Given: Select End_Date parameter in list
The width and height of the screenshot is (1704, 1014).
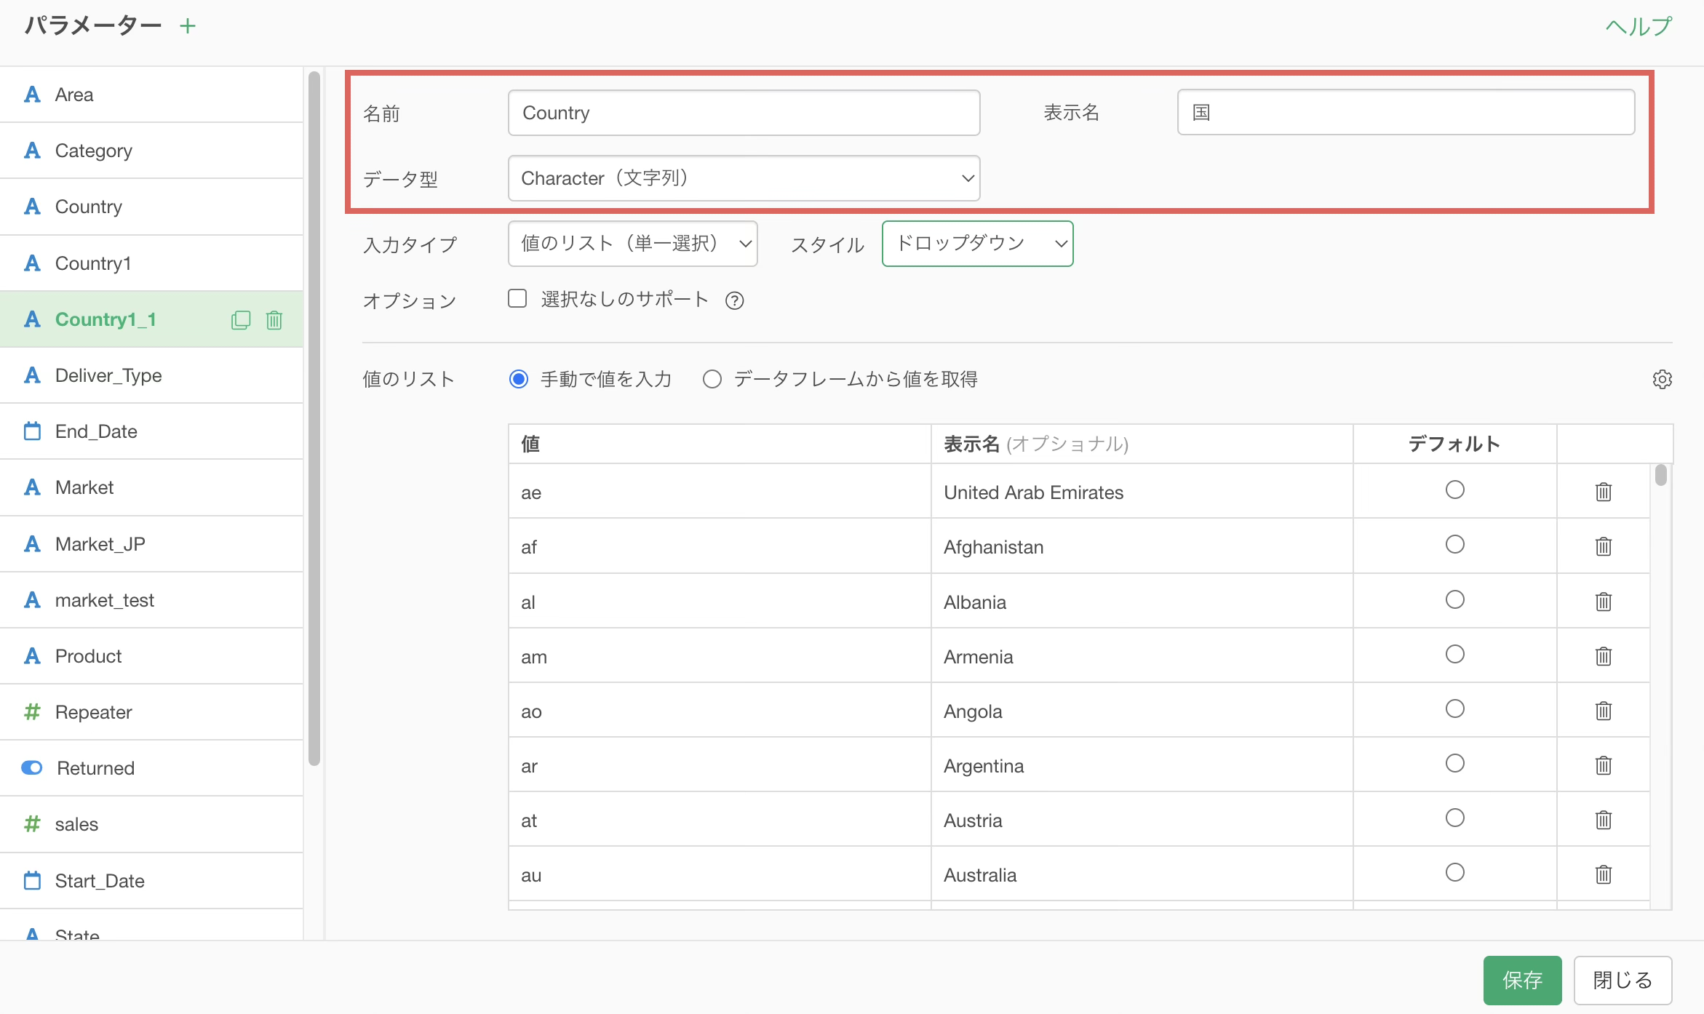Looking at the screenshot, I should 151,431.
